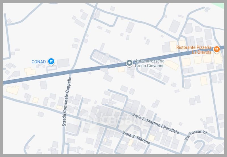Click the CONAD shopping cart pin
Image resolution: width=227 pixels, height=157 pixels.
(51, 62)
